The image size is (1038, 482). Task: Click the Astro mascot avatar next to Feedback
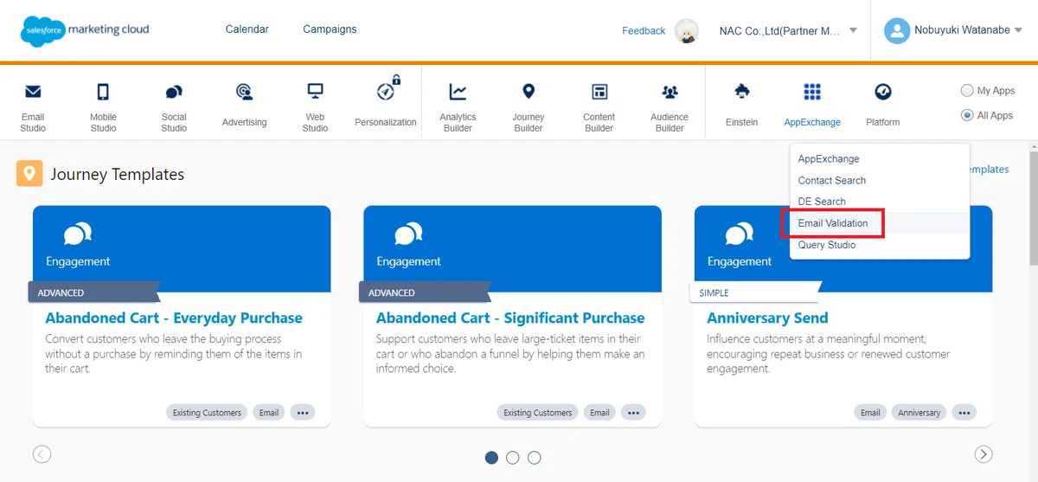pyautogui.click(x=687, y=31)
